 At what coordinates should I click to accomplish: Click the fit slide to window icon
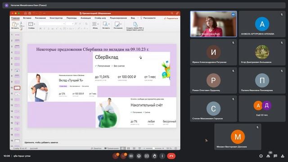click(176, 148)
